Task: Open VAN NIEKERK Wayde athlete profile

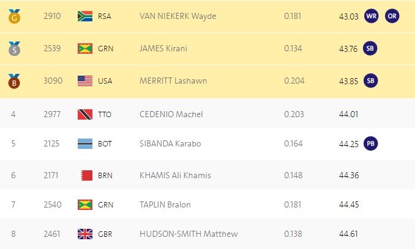Action: pos(178,16)
